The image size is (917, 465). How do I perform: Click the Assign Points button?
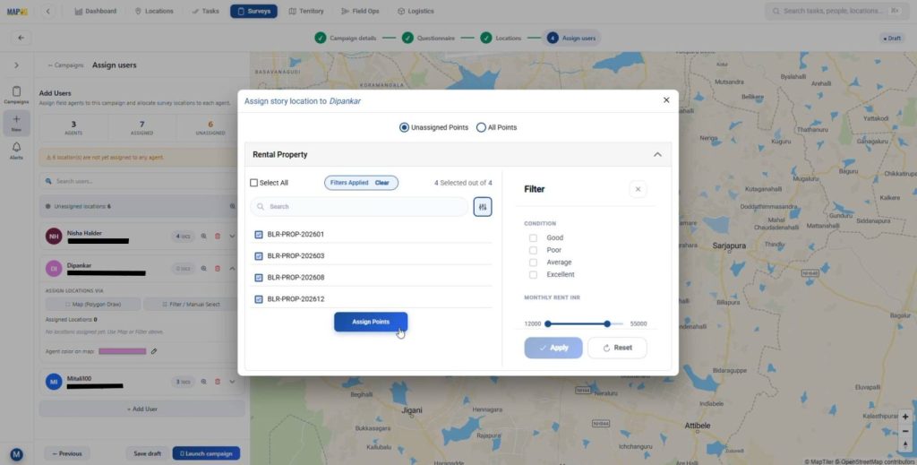tap(371, 323)
